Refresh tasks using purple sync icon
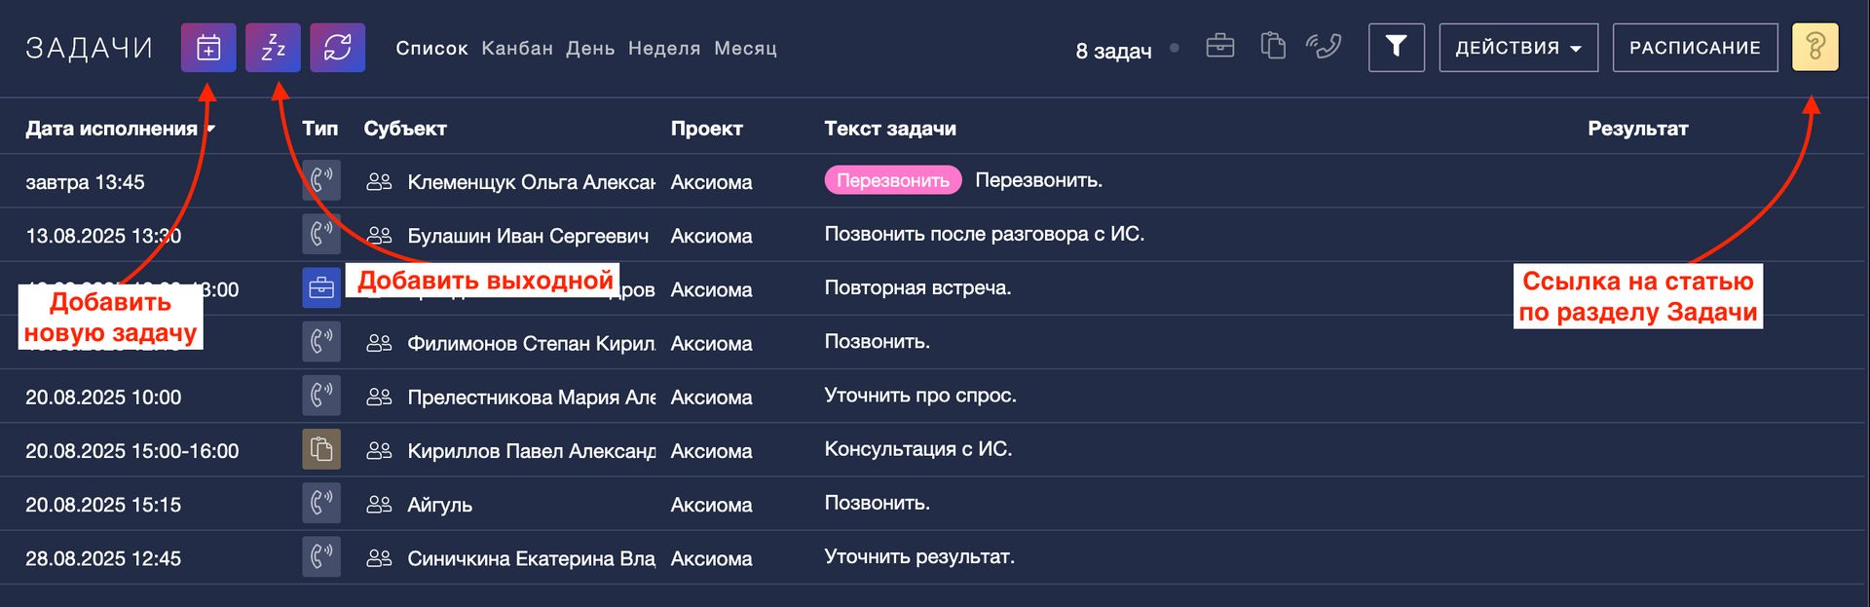 [x=337, y=48]
